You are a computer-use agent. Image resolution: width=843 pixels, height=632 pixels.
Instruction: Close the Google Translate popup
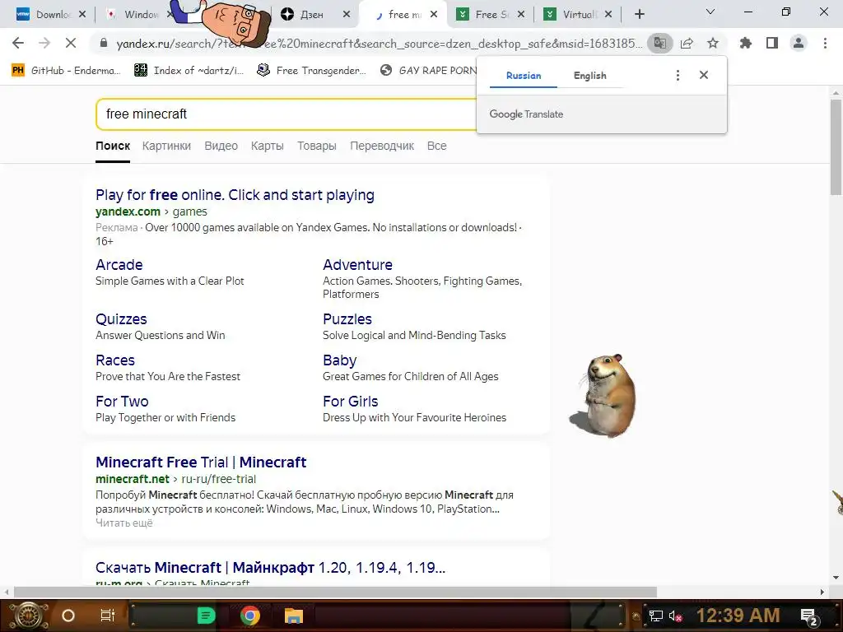pyautogui.click(x=704, y=75)
